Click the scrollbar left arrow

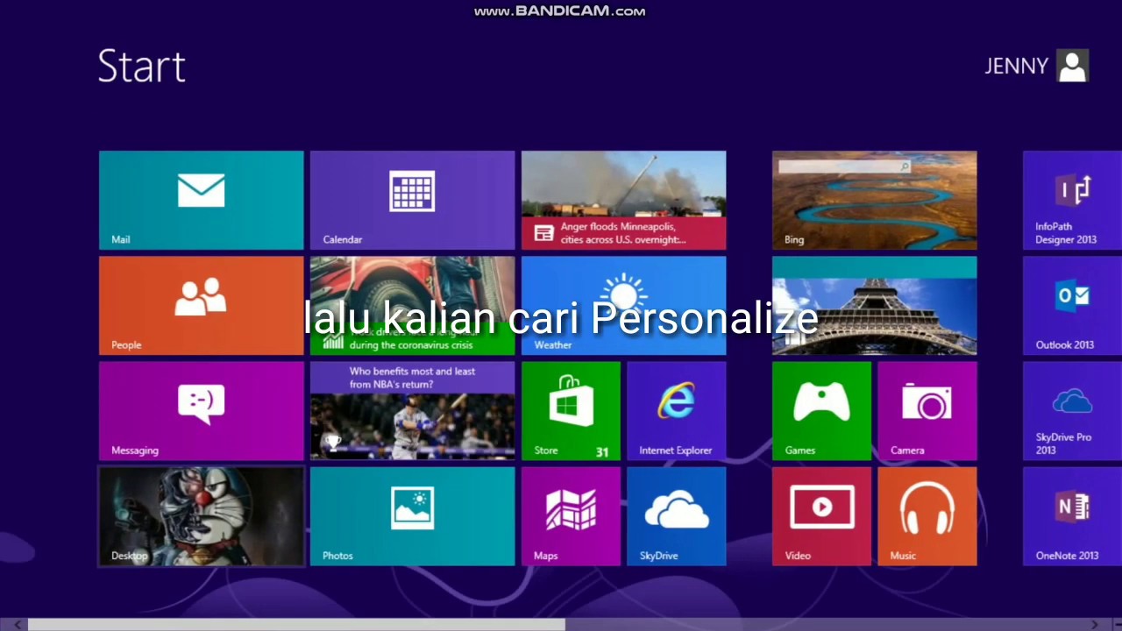(16, 624)
